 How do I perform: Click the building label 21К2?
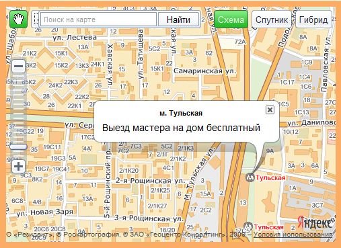pyautogui.click(x=30, y=53)
